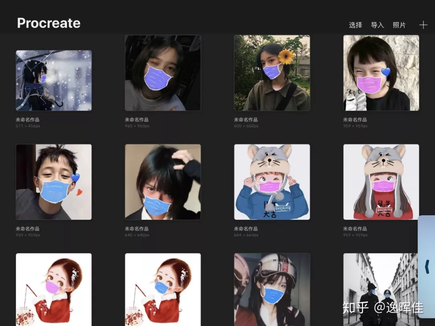Click the 导入 (Import) button
Screen dimensions: 435x326
[377, 25]
